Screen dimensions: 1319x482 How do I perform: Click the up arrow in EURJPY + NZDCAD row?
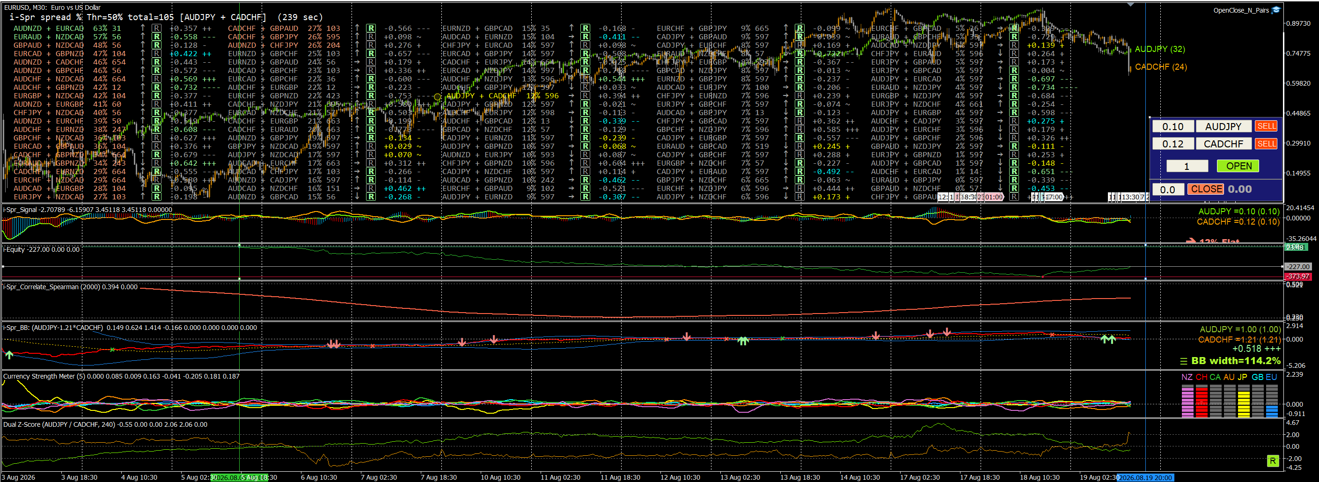143,197
